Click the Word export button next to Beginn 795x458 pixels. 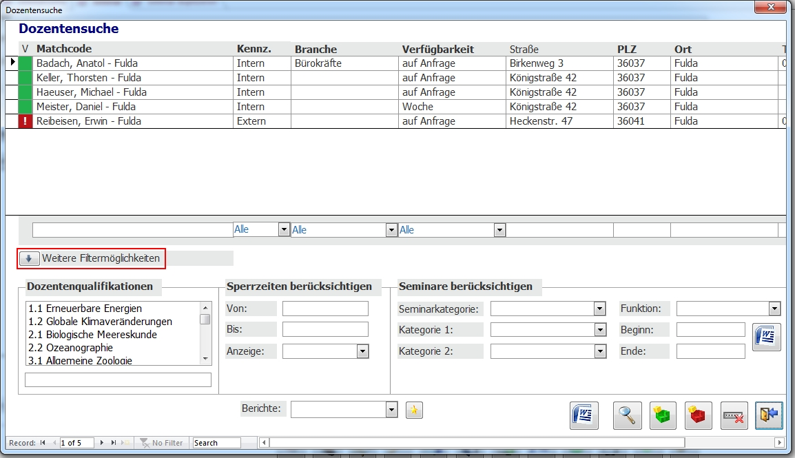[766, 337]
